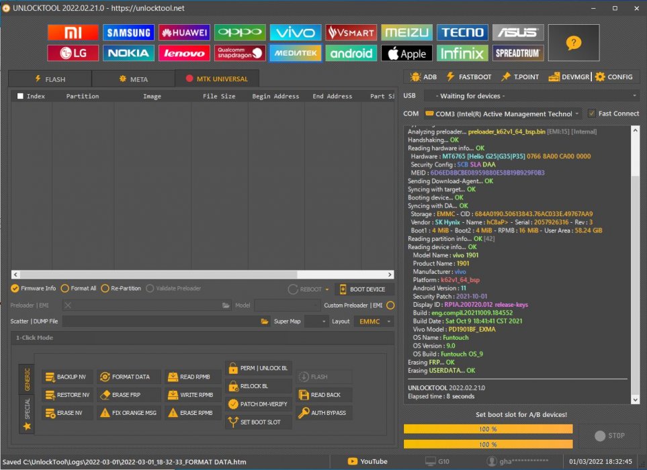This screenshot has width=647, height=470.
Task: Click the READ BACK button
Action: (324, 395)
